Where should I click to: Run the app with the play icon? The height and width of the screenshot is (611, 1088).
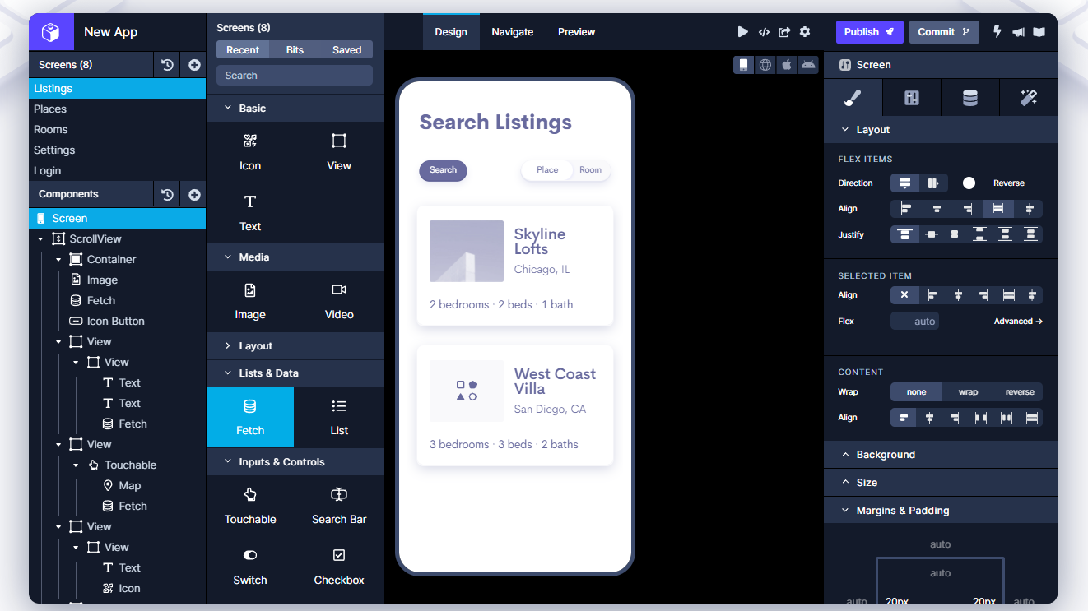pos(742,32)
